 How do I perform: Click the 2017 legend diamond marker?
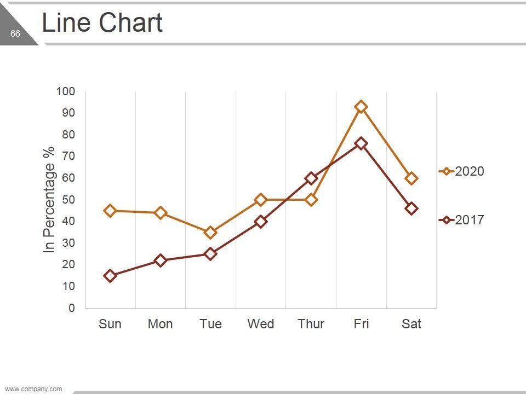(x=447, y=220)
